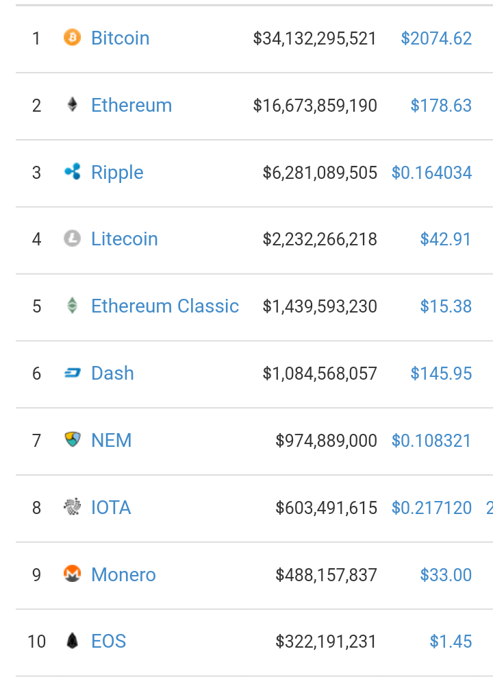The width and height of the screenshot is (493, 684).
Task: Click the green Ethereum Classic logo icon
Action: [73, 306]
